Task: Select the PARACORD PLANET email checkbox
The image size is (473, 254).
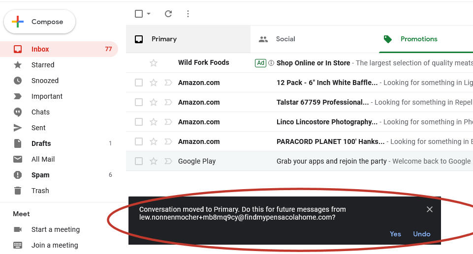Action: [x=139, y=141]
